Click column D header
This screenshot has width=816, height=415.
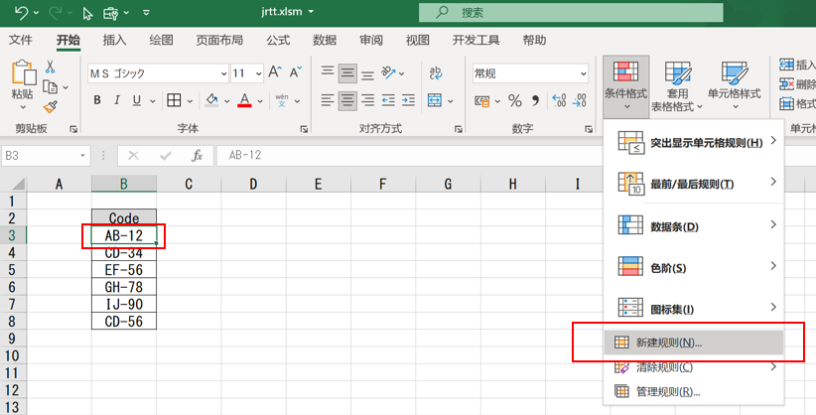(253, 184)
